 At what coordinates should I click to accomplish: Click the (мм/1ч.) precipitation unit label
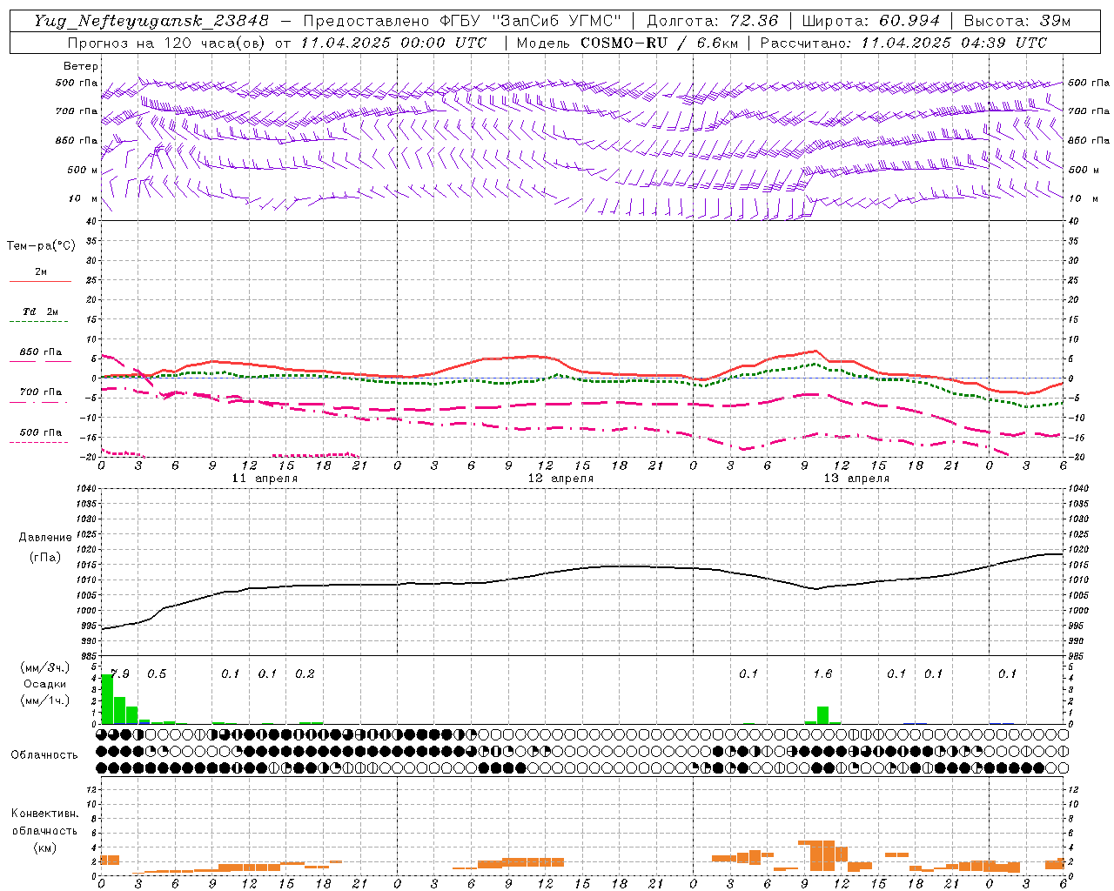(x=45, y=700)
